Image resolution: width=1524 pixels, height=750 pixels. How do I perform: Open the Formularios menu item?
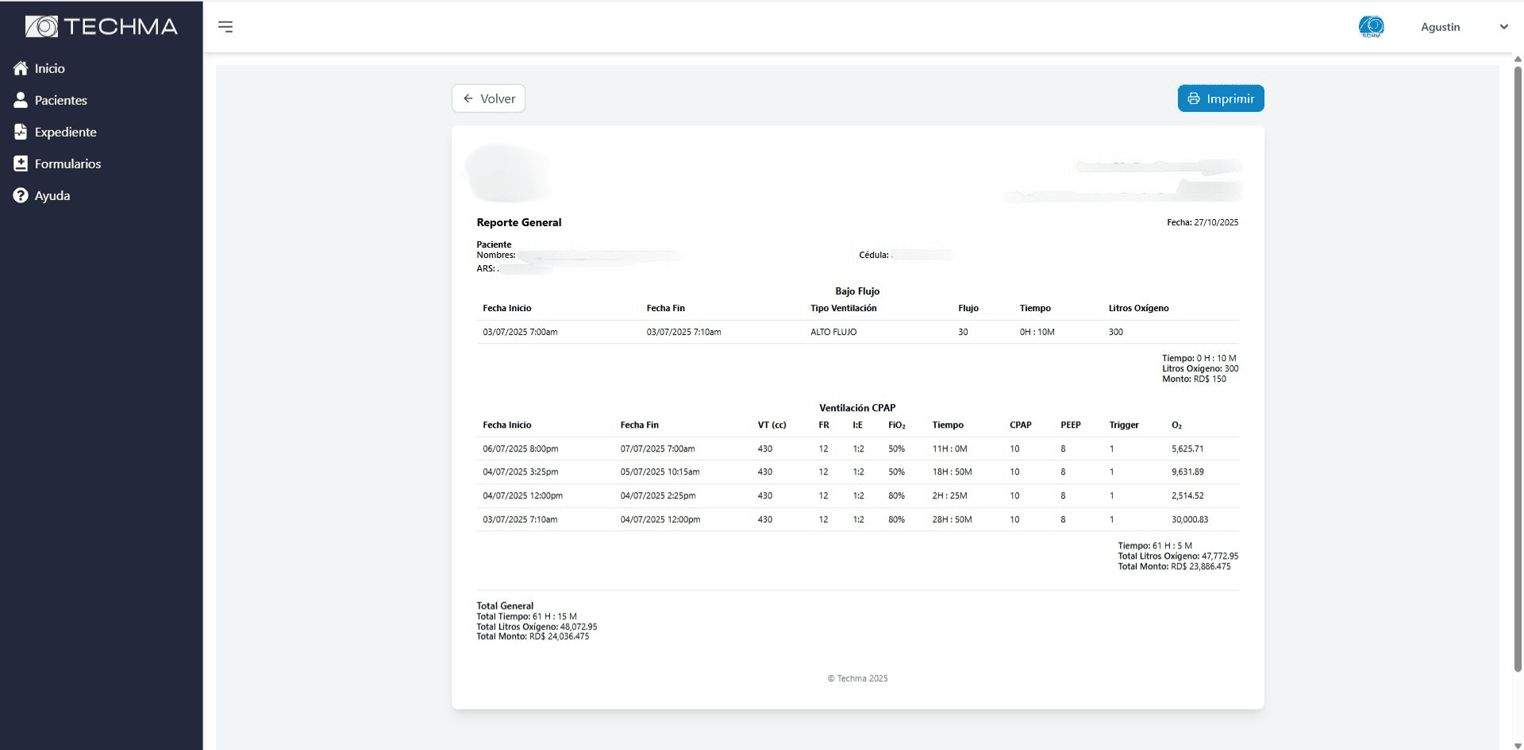67,163
